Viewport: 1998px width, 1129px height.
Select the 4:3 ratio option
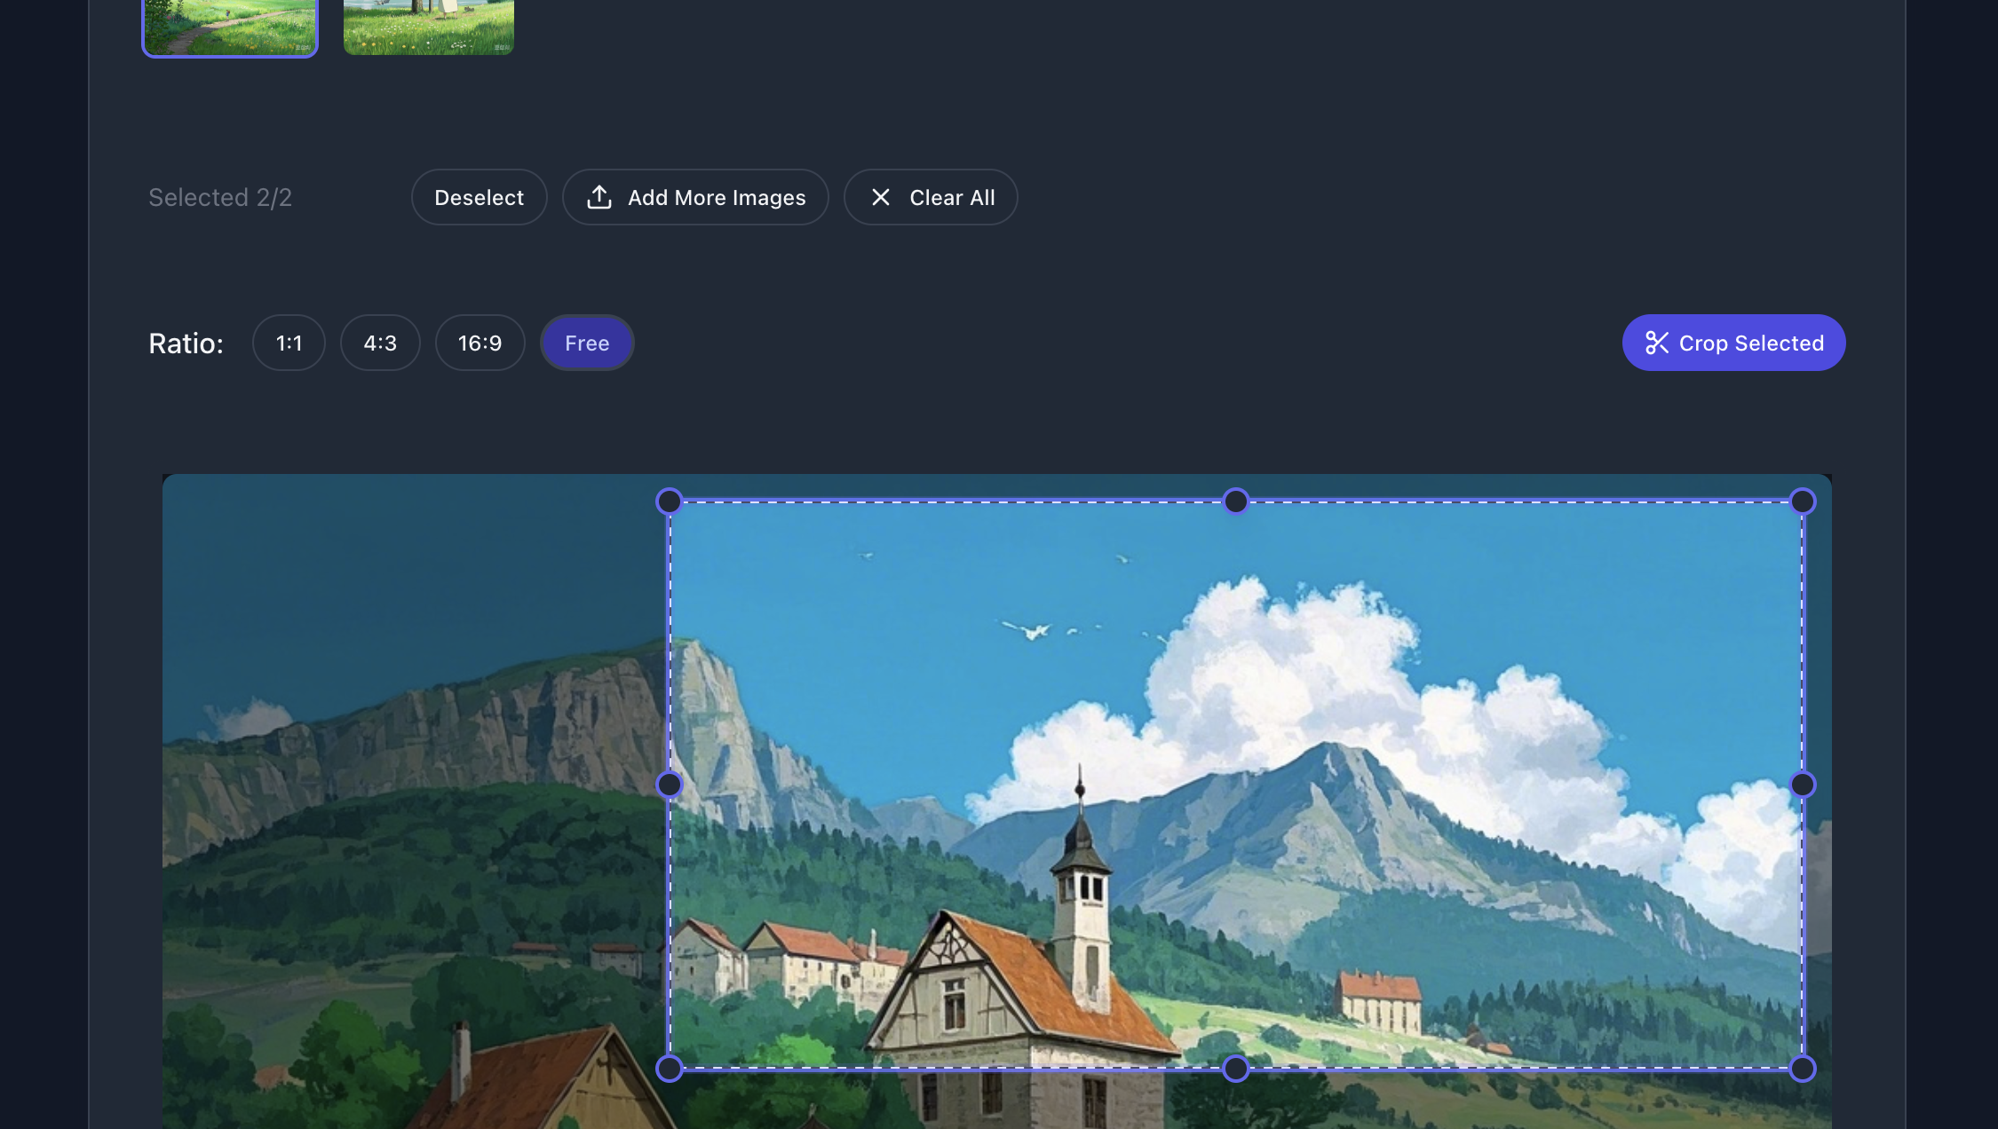pyautogui.click(x=380, y=343)
